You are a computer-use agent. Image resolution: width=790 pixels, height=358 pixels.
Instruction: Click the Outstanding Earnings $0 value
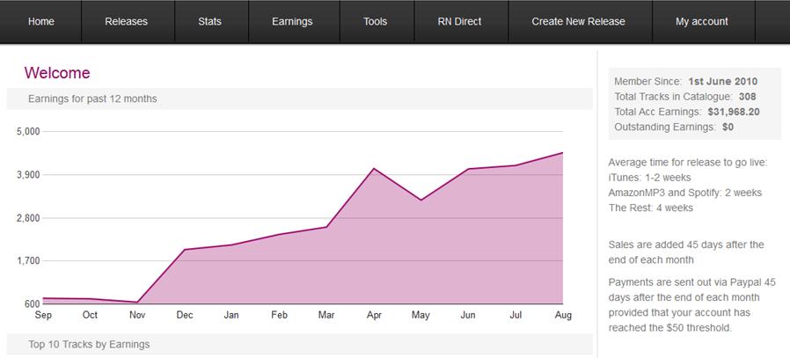point(728,127)
